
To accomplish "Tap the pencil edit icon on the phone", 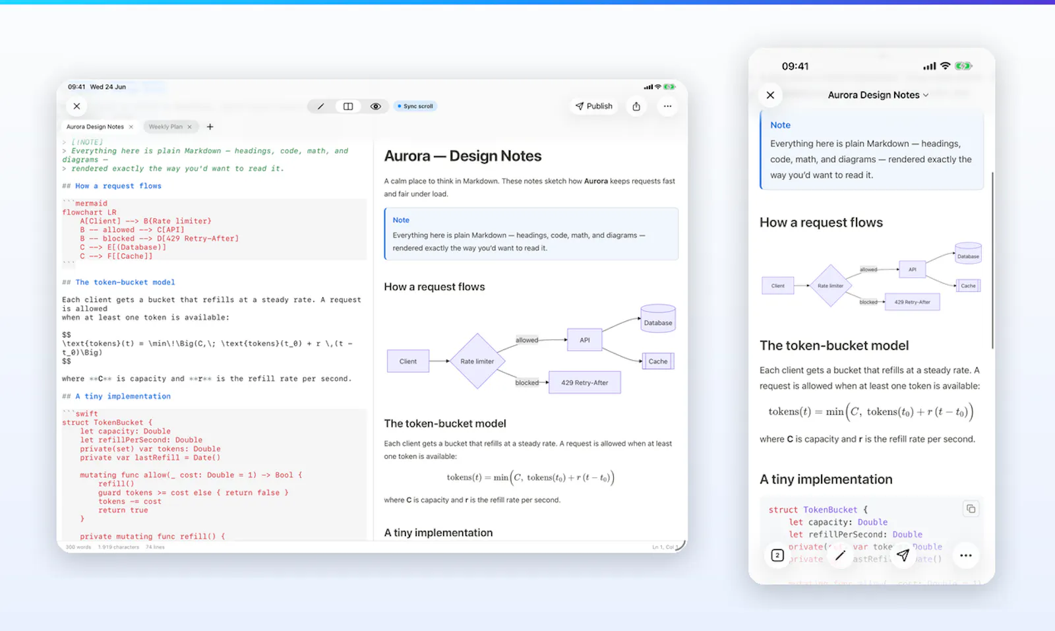I will [840, 555].
